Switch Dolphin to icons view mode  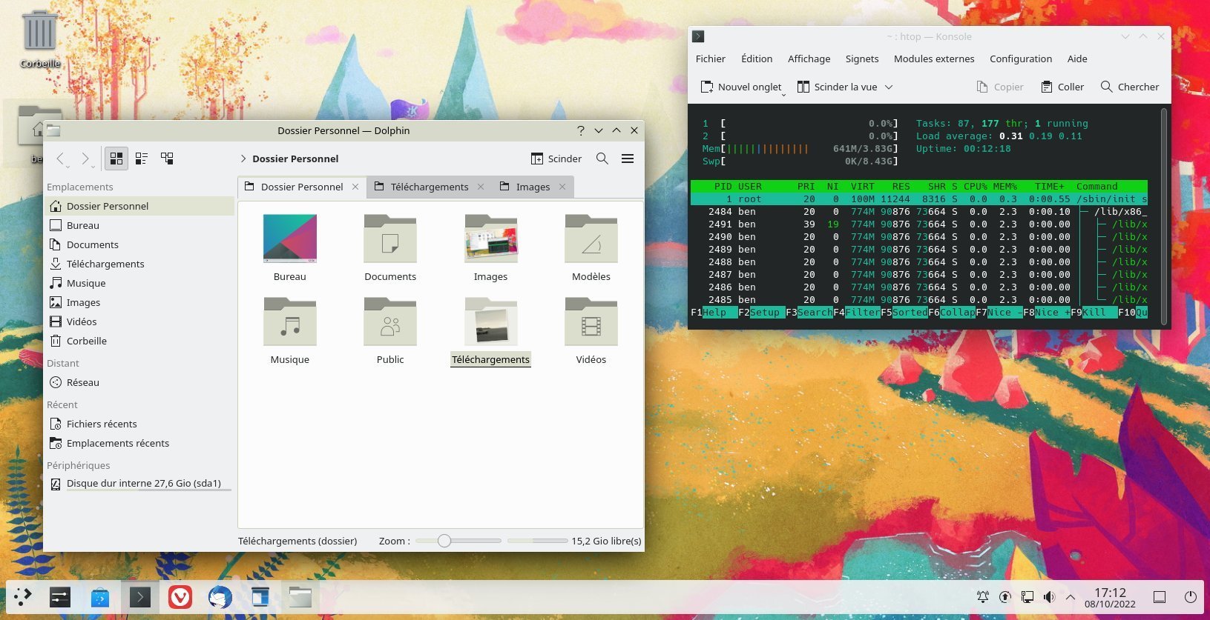click(x=116, y=159)
